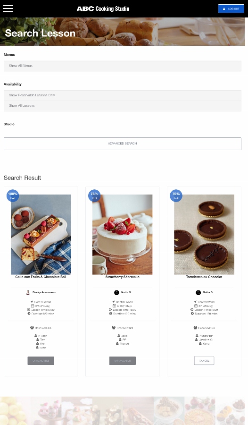The width and height of the screenshot is (248, 425).
Task: Click the ABC Cooking Studio logo
Action: pyautogui.click(x=103, y=8)
